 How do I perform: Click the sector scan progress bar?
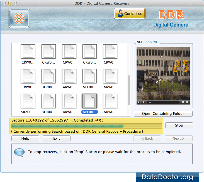tap(87, 126)
